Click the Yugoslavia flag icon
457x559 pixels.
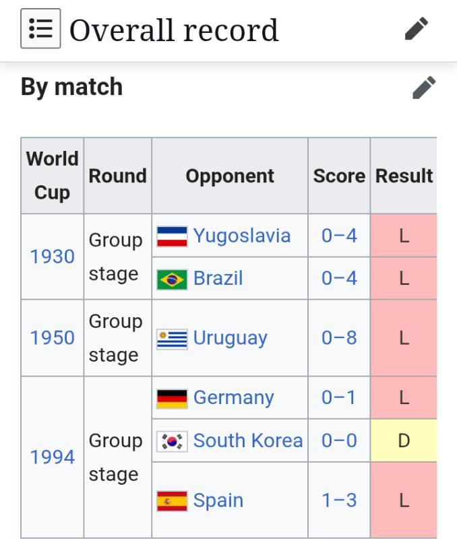[x=172, y=236]
